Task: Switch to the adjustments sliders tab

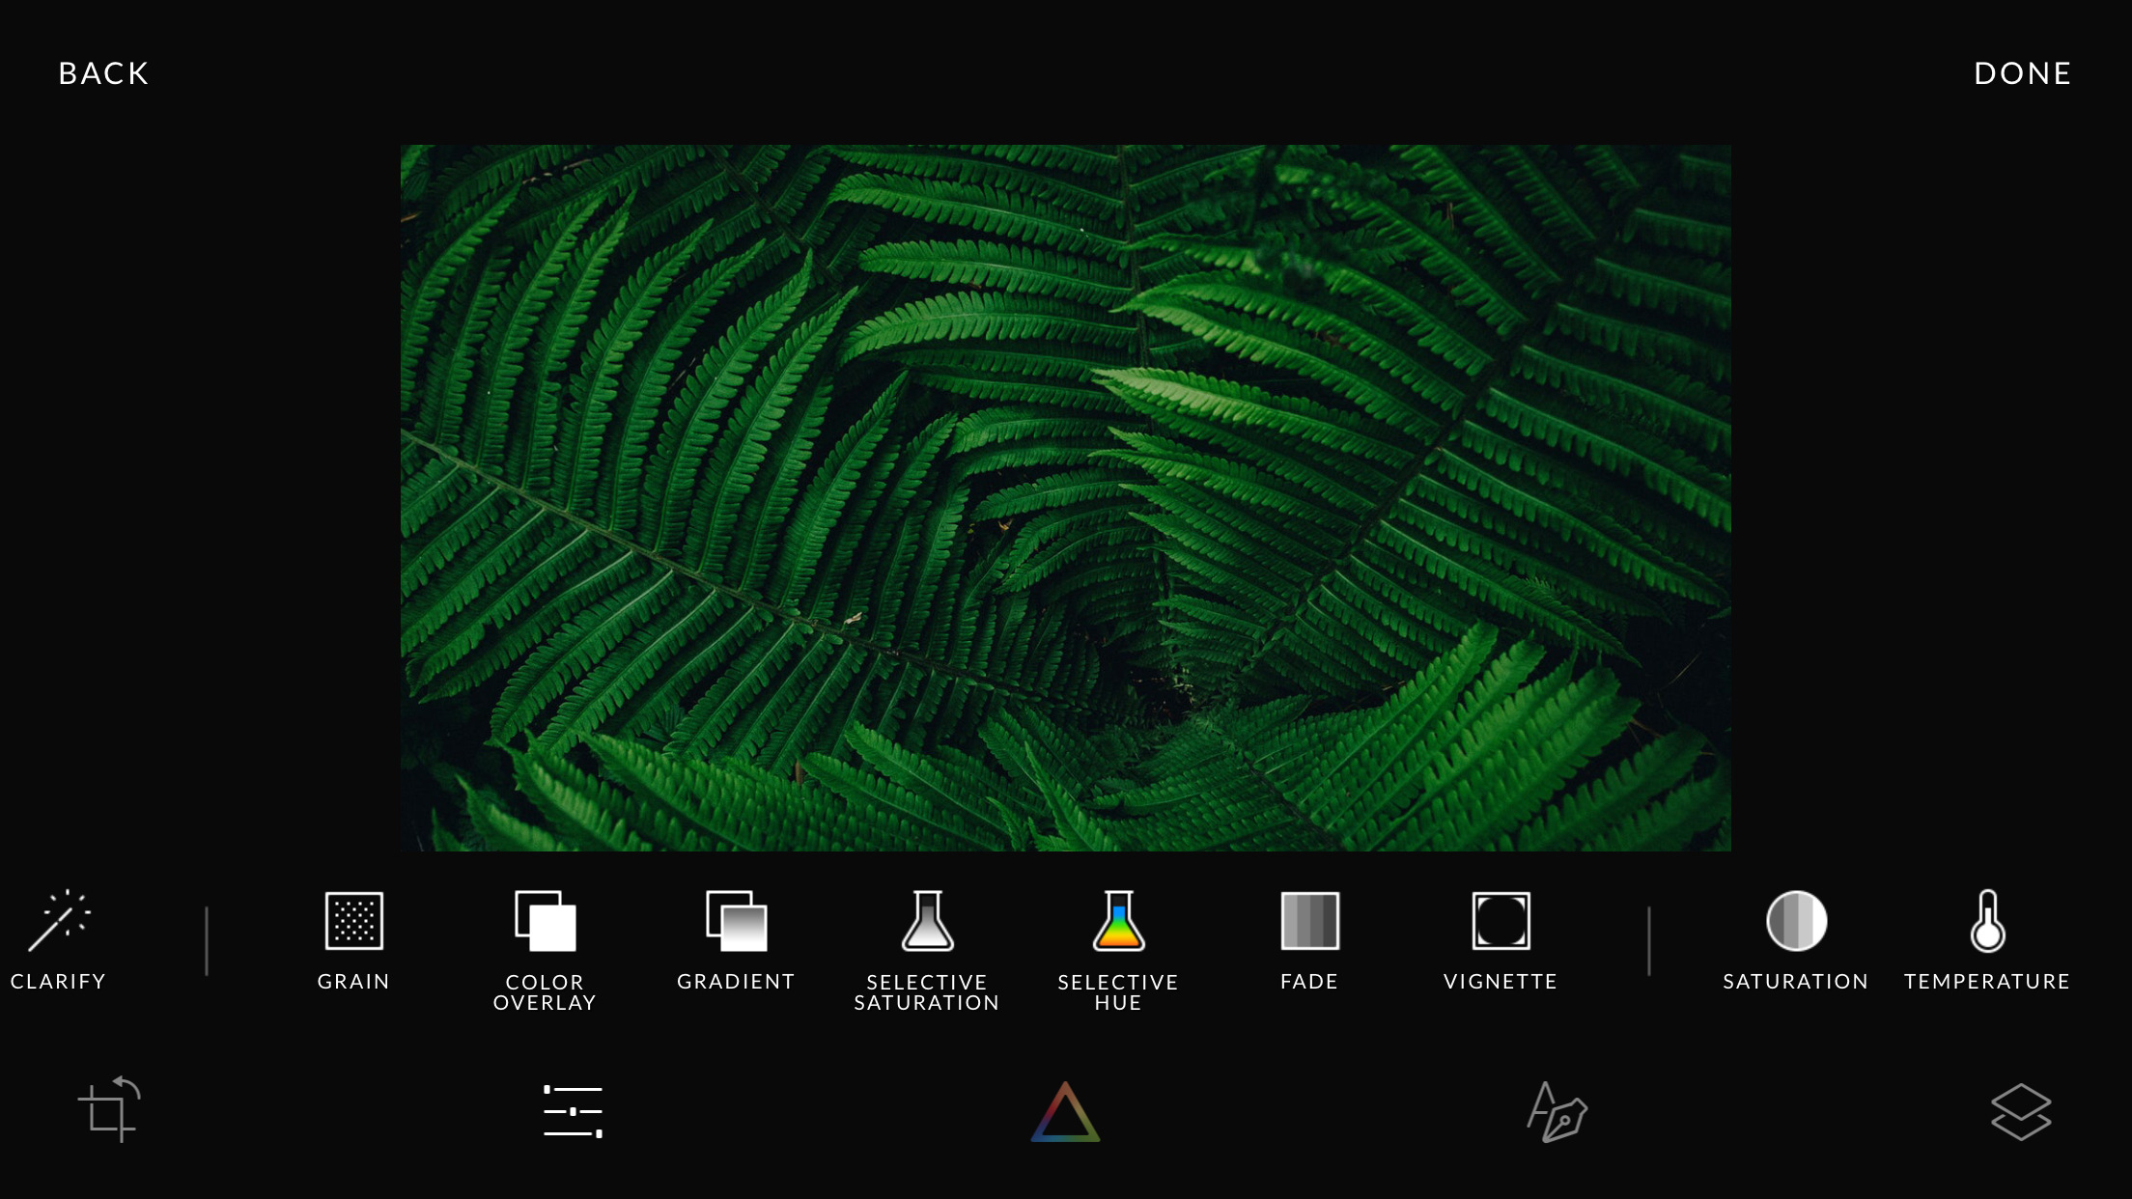Action: (573, 1111)
